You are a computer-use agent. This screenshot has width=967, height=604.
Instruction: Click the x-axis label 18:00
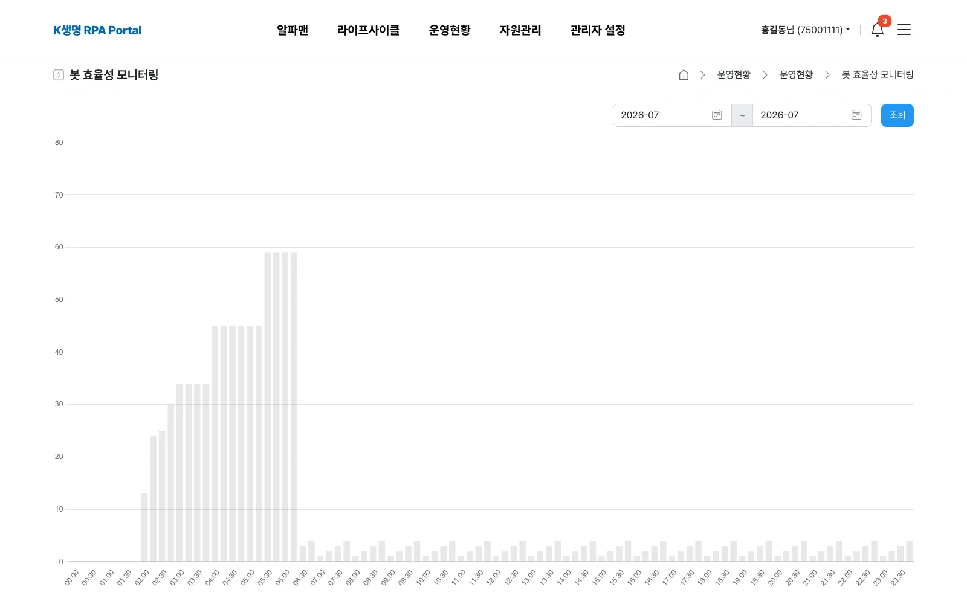pyautogui.click(x=705, y=578)
